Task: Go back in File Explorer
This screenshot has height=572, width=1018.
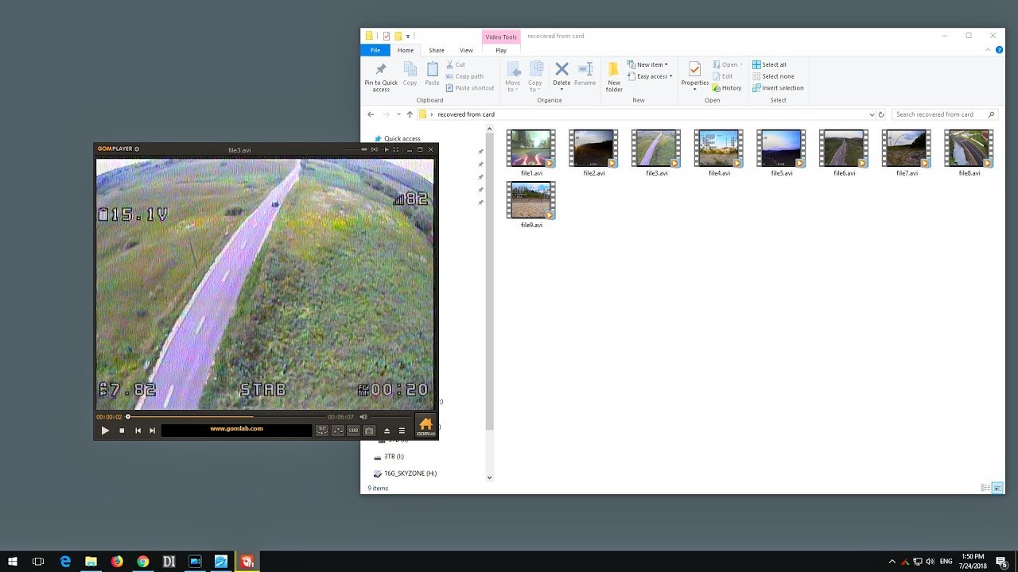Action: point(371,114)
